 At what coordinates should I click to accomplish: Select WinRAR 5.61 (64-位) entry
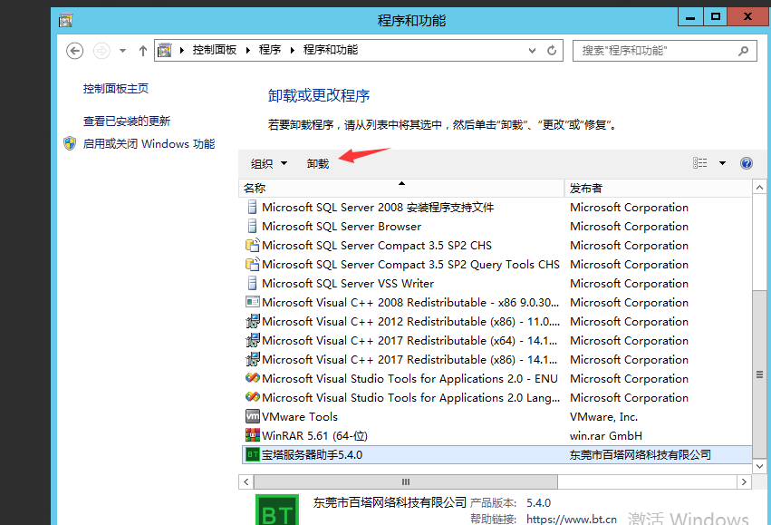pos(497,435)
